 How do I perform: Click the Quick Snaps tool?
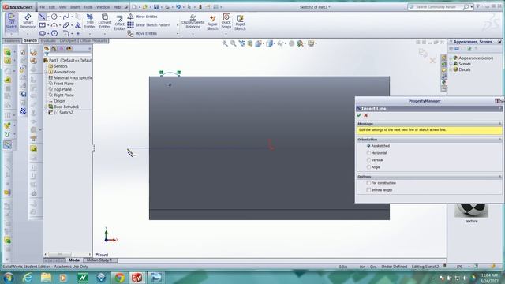(x=226, y=21)
